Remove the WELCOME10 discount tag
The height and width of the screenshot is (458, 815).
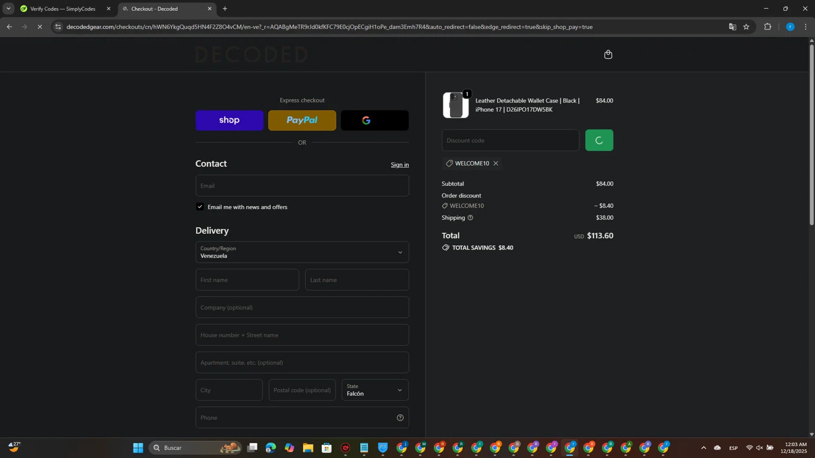coord(496,163)
